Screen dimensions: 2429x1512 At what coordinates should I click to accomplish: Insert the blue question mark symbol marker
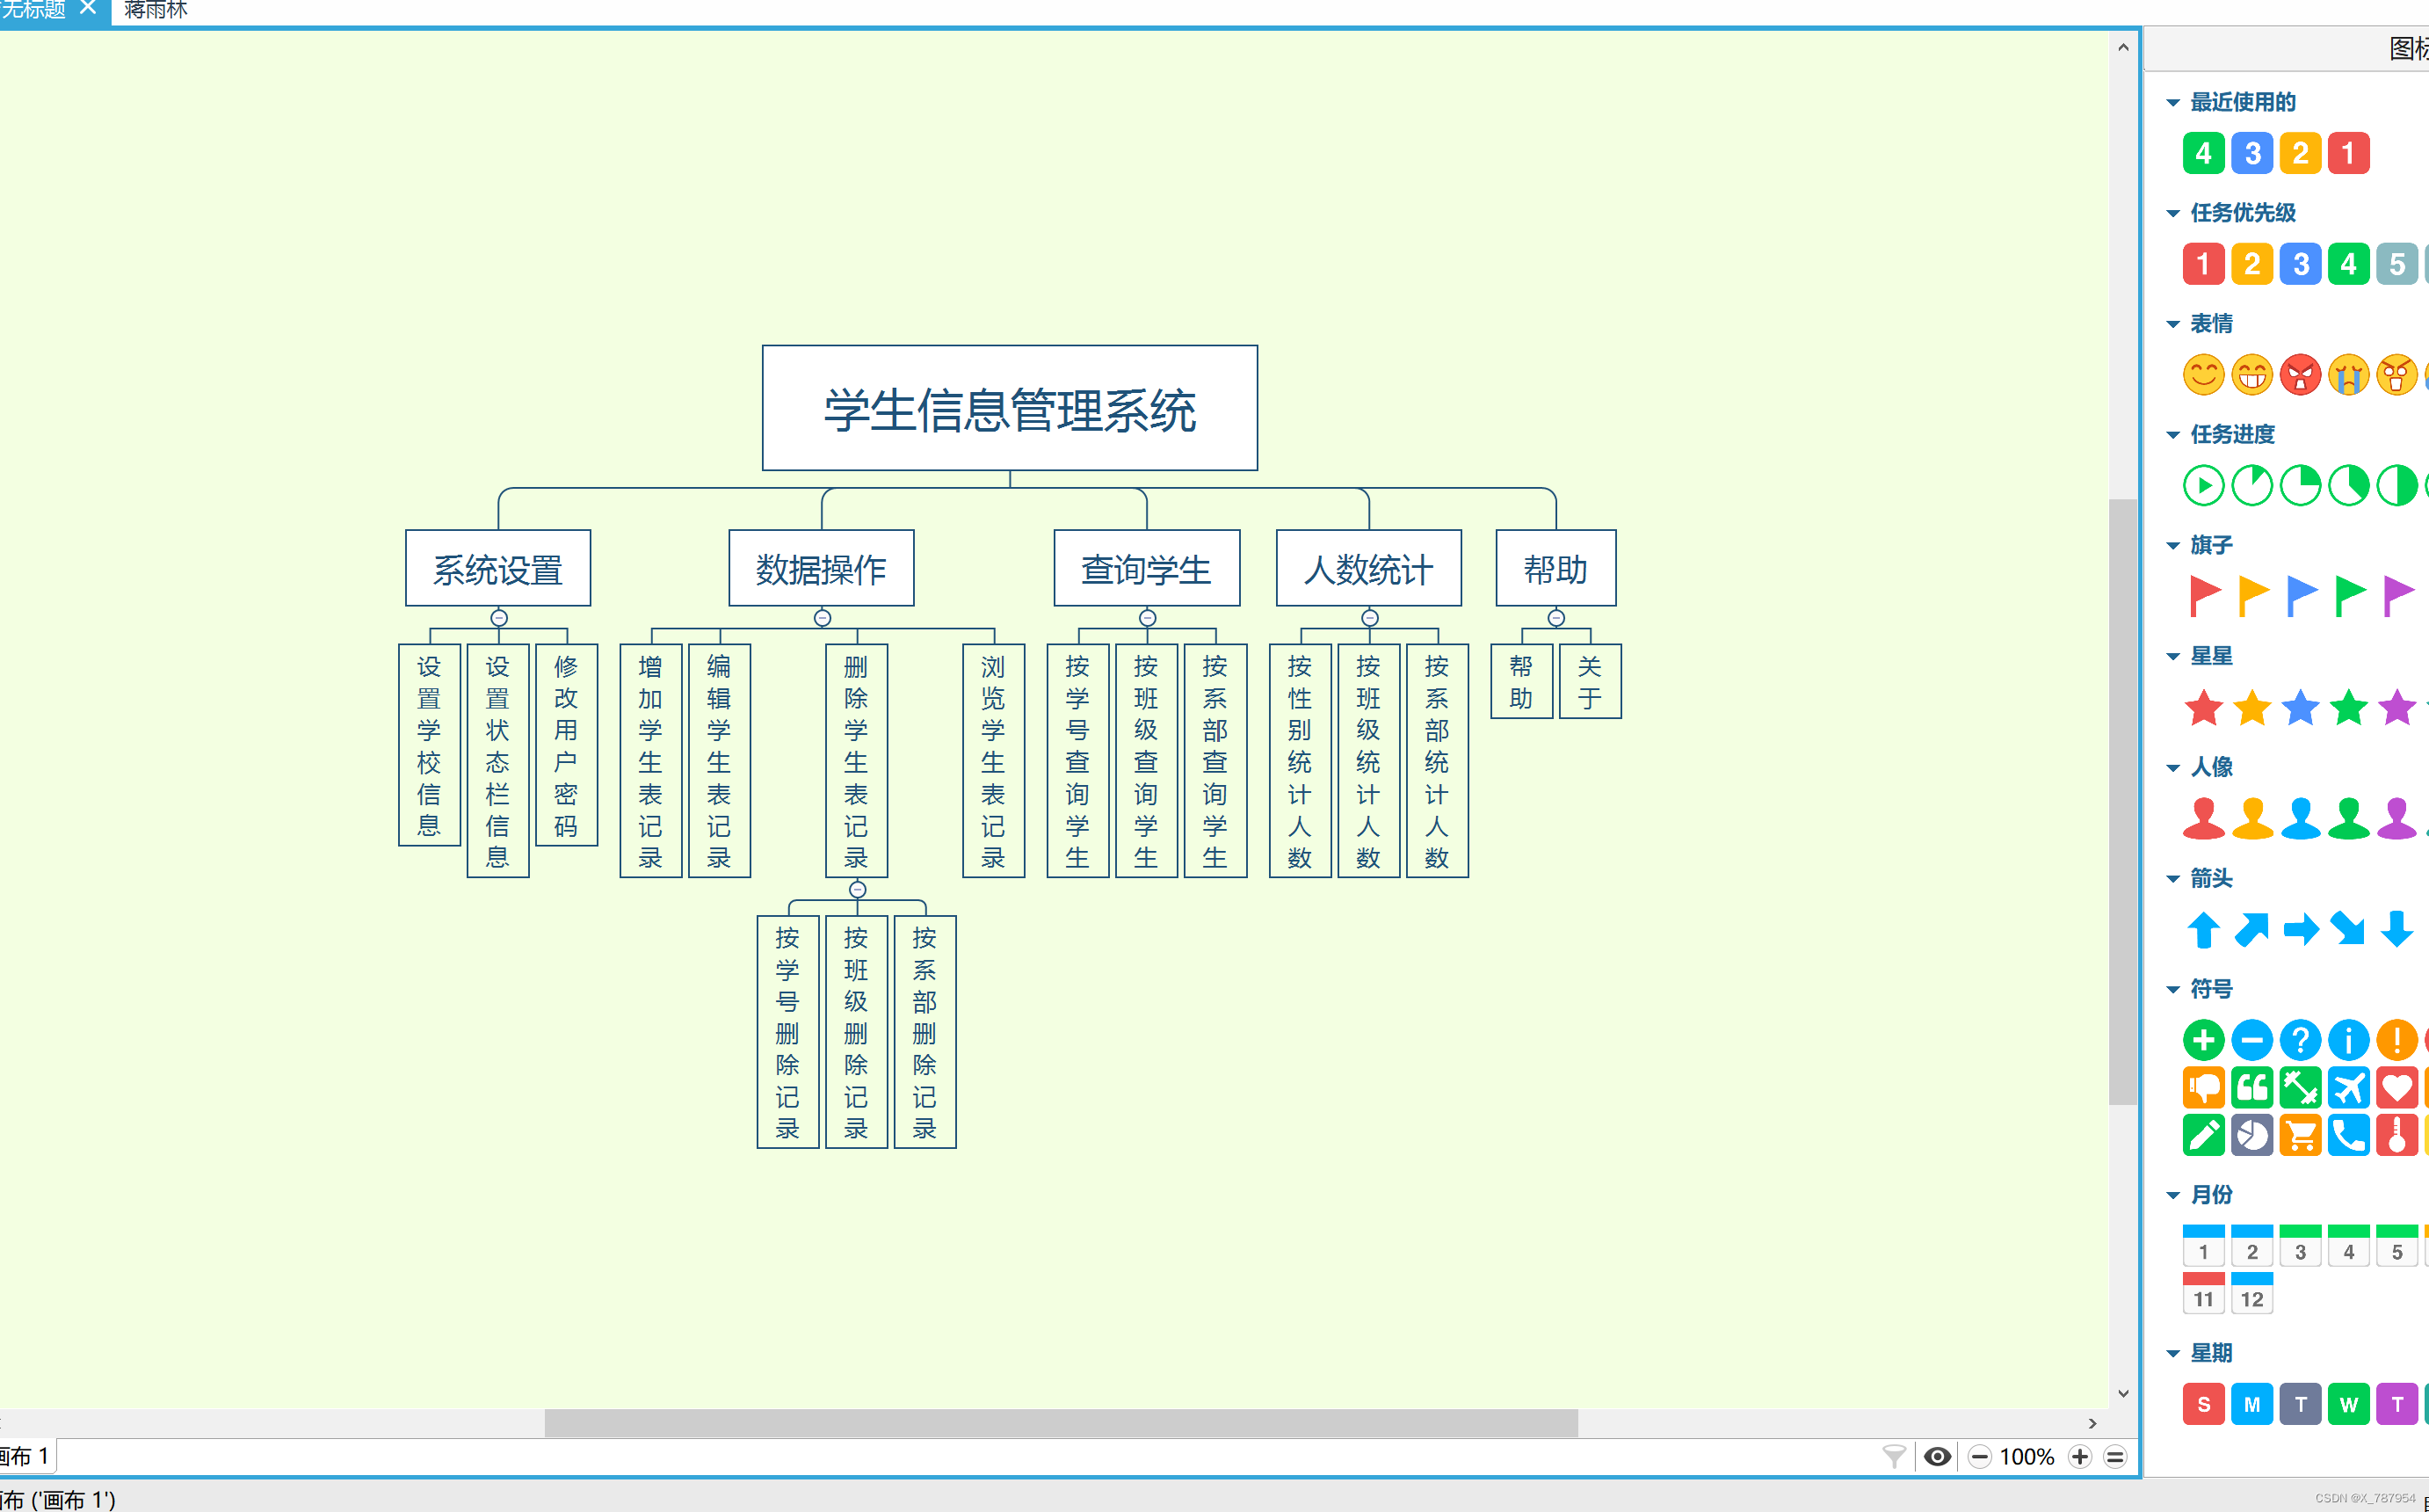[2300, 1040]
